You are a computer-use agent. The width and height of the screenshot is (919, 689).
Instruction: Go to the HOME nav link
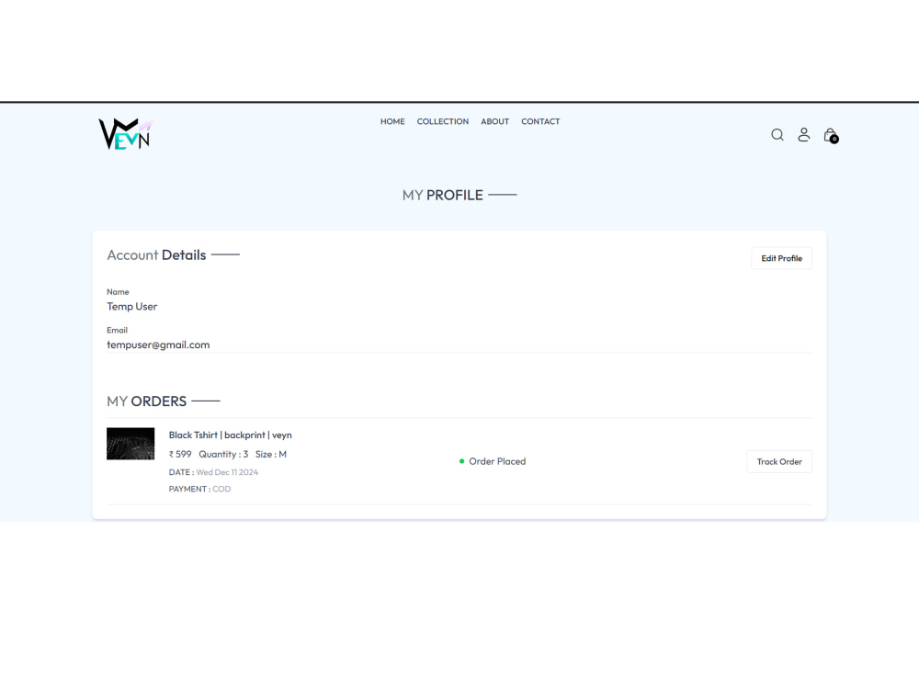click(x=392, y=121)
